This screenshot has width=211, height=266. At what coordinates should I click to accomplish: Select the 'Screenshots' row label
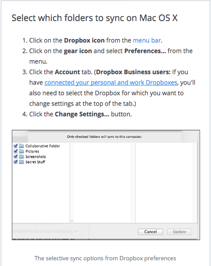(x=36, y=156)
